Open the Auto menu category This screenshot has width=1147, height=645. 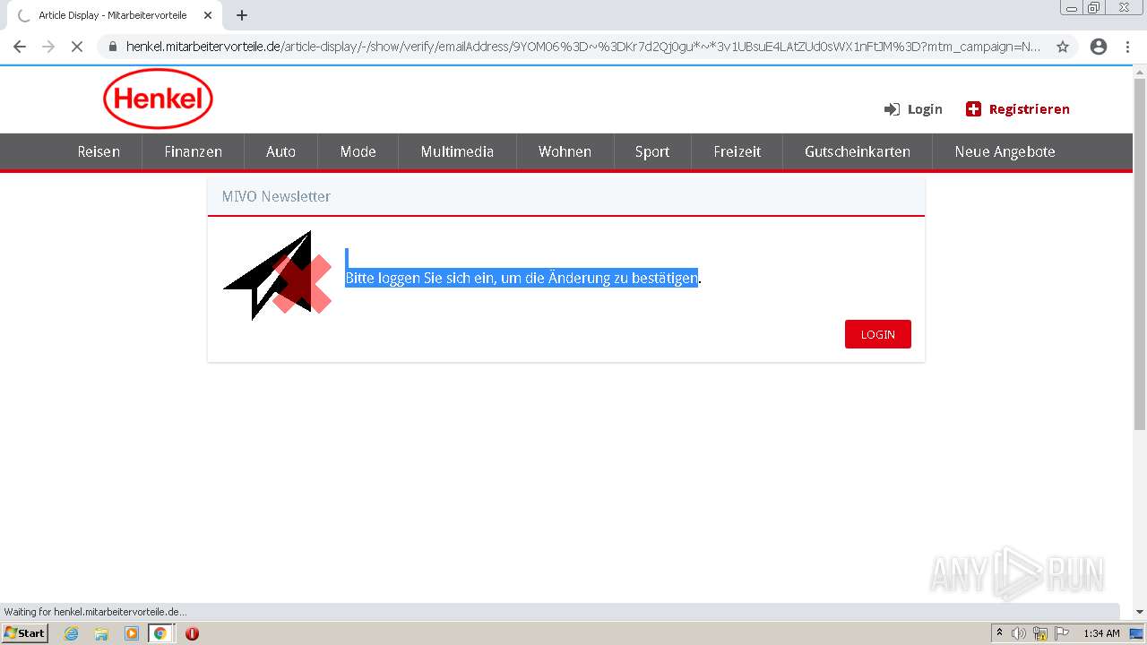[x=280, y=151]
